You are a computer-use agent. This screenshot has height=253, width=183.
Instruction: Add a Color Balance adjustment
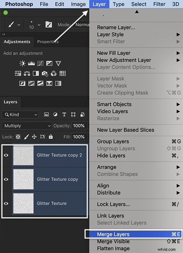27,74
